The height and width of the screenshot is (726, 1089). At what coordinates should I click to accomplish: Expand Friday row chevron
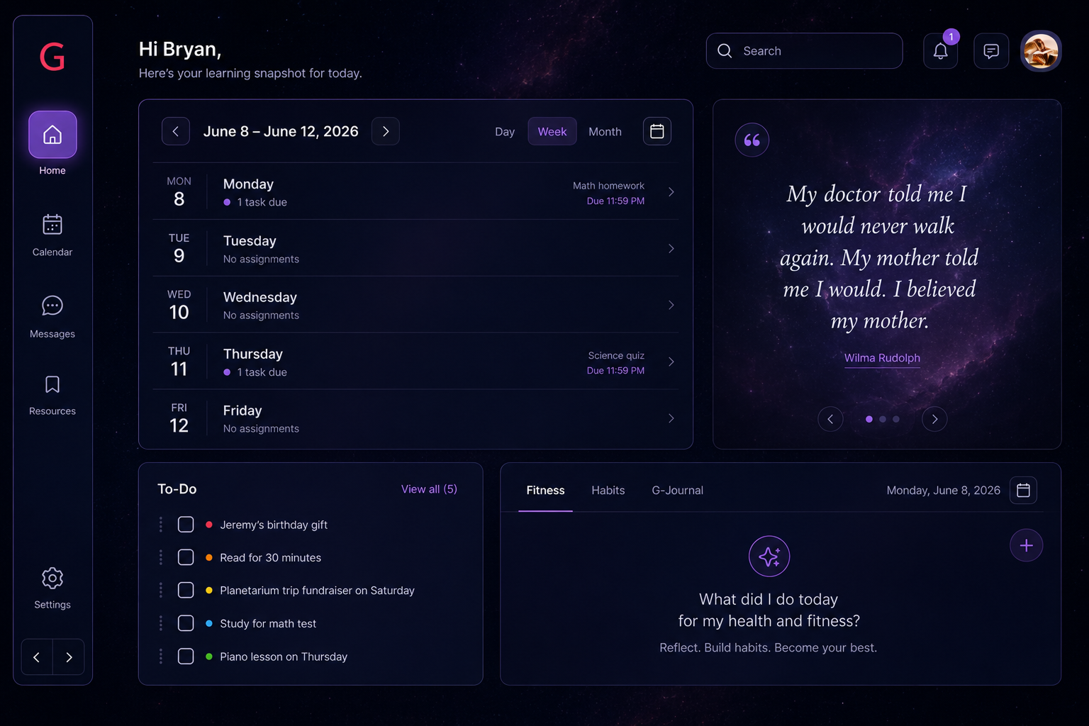click(671, 418)
